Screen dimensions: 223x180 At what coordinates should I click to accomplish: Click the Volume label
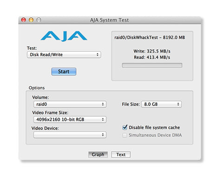pyautogui.click(x=40, y=98)
